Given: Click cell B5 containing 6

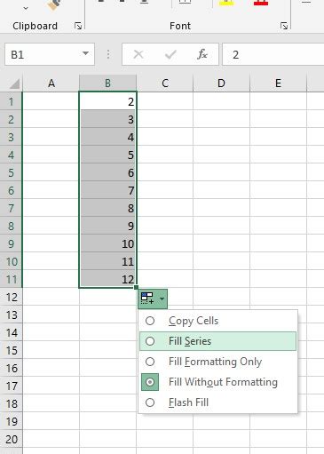Looking at the screenshot, I should pos(108,172).
